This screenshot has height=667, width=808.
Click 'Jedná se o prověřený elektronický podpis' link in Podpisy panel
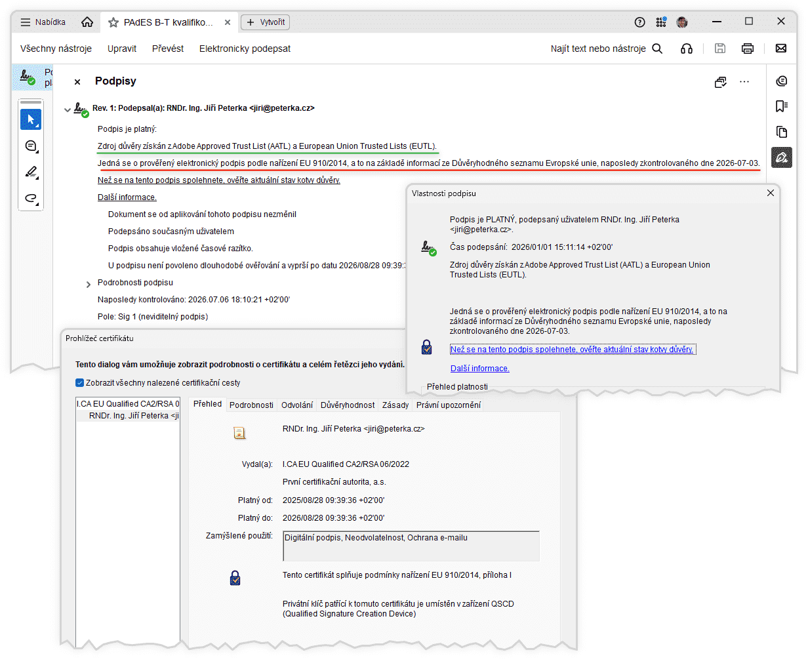click(x=428, y=163)
